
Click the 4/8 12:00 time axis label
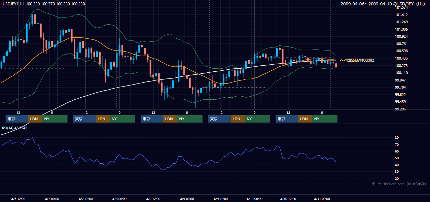(153, 199)
